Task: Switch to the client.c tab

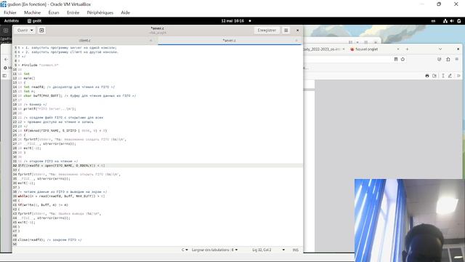Action: point(85,41)
